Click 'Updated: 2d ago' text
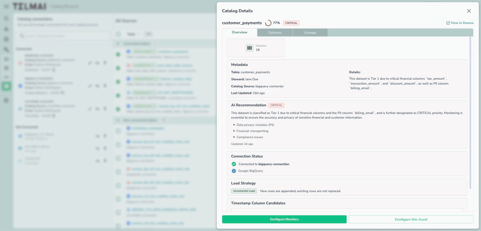The image size is (481, 231). [x=242, y=144]
